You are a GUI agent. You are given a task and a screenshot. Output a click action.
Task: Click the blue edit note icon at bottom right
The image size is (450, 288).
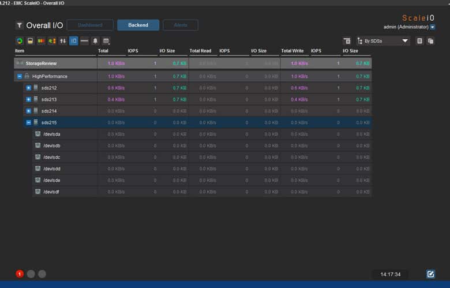click(x=430, y=274)
